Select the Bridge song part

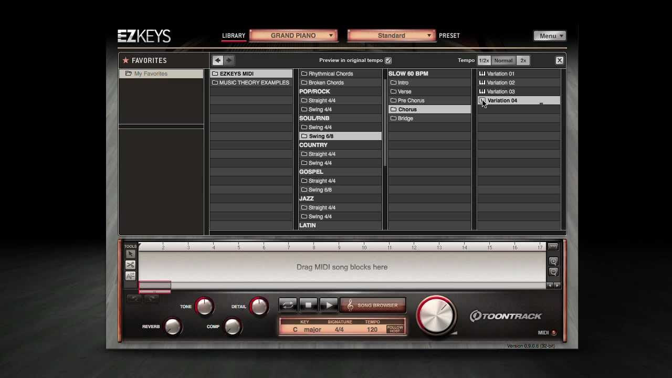(429, 118)
